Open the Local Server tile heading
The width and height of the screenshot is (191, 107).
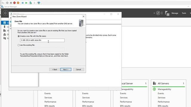[x=127, y=84]
